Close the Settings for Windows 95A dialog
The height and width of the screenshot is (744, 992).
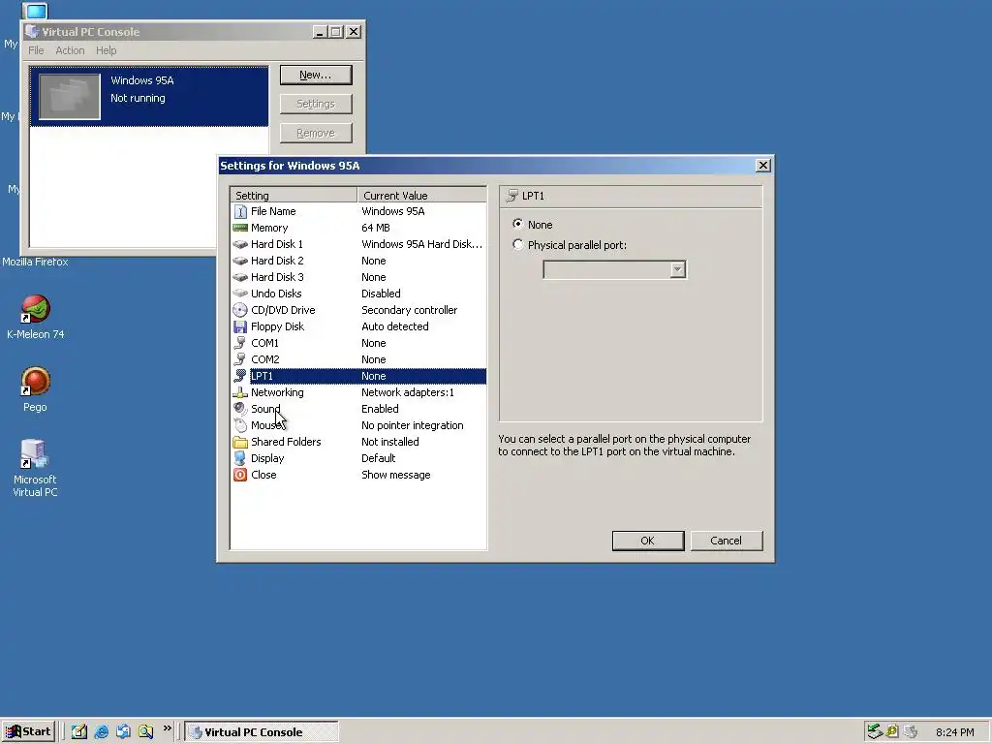coord(763,165)
